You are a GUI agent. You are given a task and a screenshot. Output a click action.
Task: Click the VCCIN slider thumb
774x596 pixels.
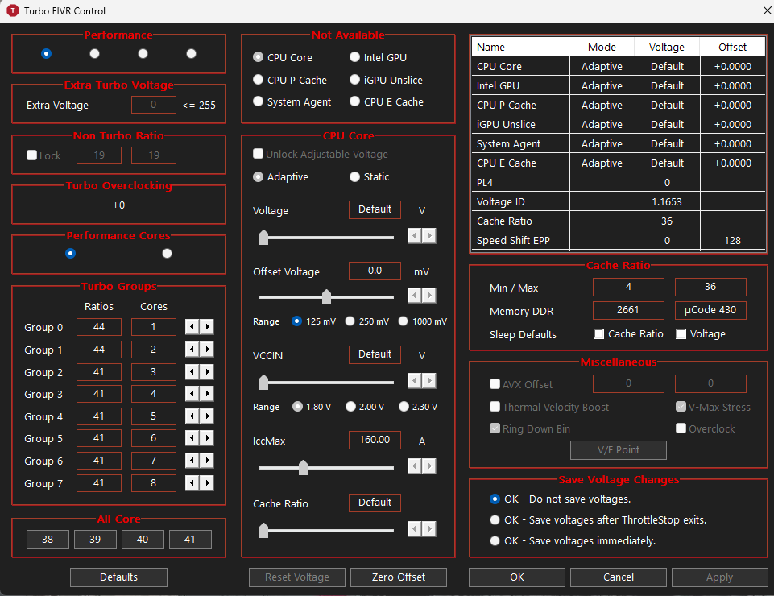click(263, 383)
